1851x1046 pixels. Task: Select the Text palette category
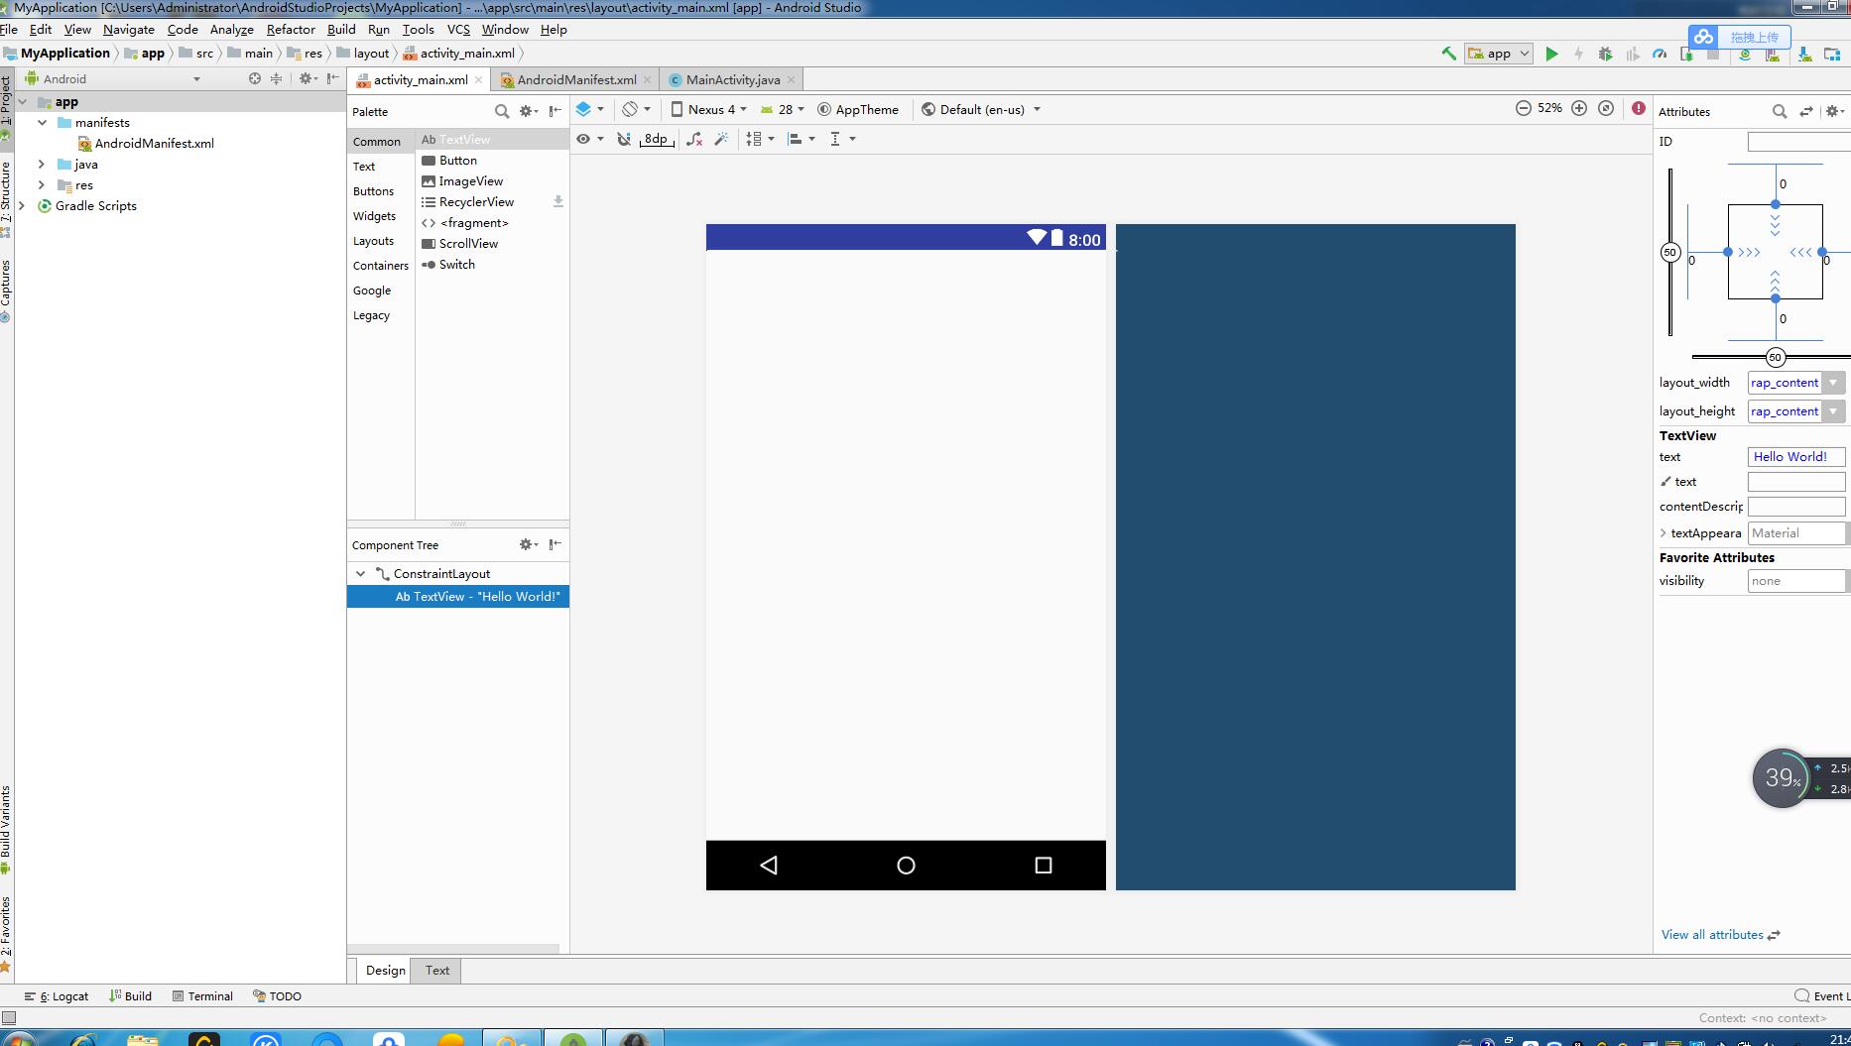364,167
